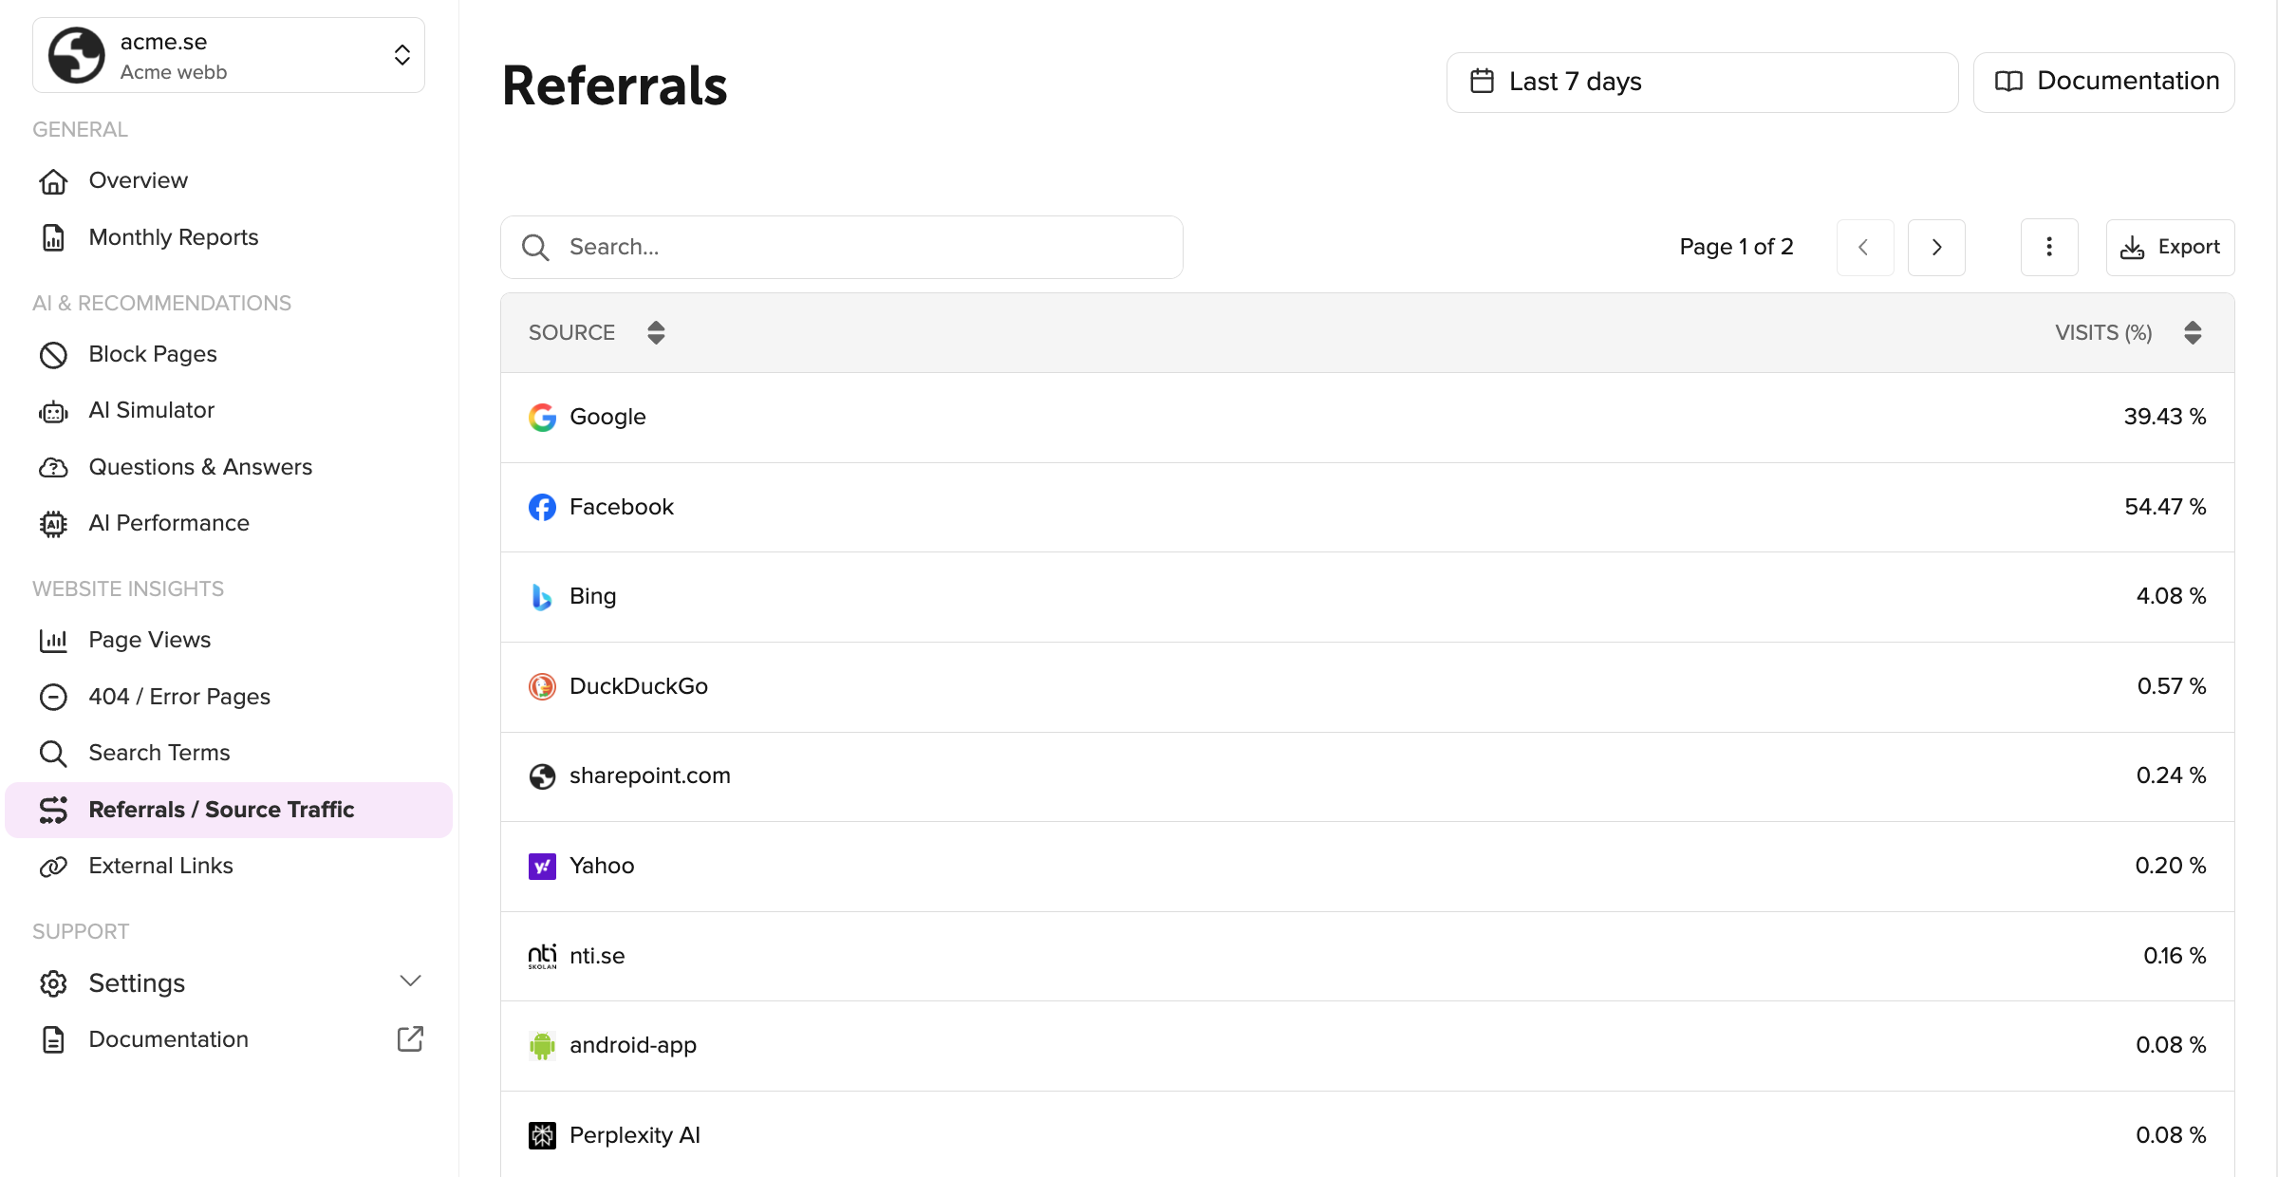Screen dimensions: 2278x1177
Task: Open AI Performance from sidebar
Action: (x=168, y=523)
